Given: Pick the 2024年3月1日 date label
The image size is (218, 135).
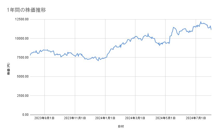Looking at the screenshot, I should pos(135,118).
